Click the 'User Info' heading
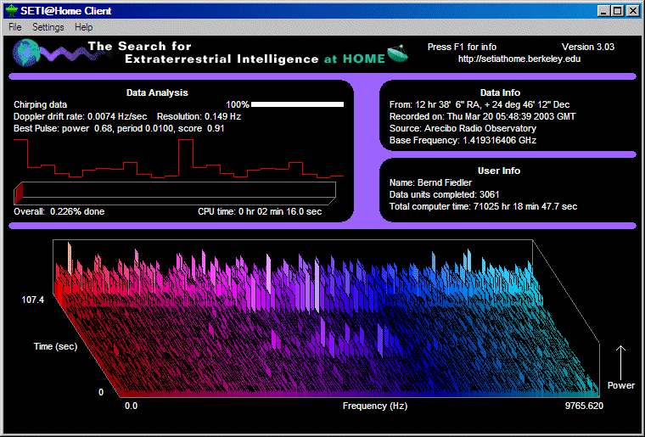The image size is (645, 437). click(498, 171)
